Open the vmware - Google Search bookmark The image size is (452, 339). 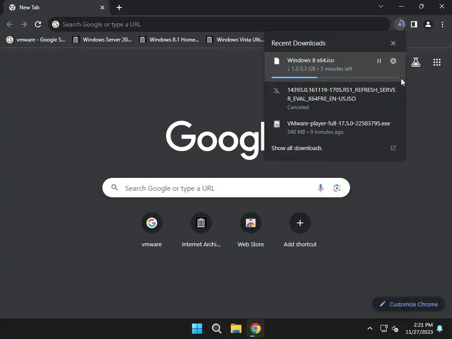click(x=36, y=39)
